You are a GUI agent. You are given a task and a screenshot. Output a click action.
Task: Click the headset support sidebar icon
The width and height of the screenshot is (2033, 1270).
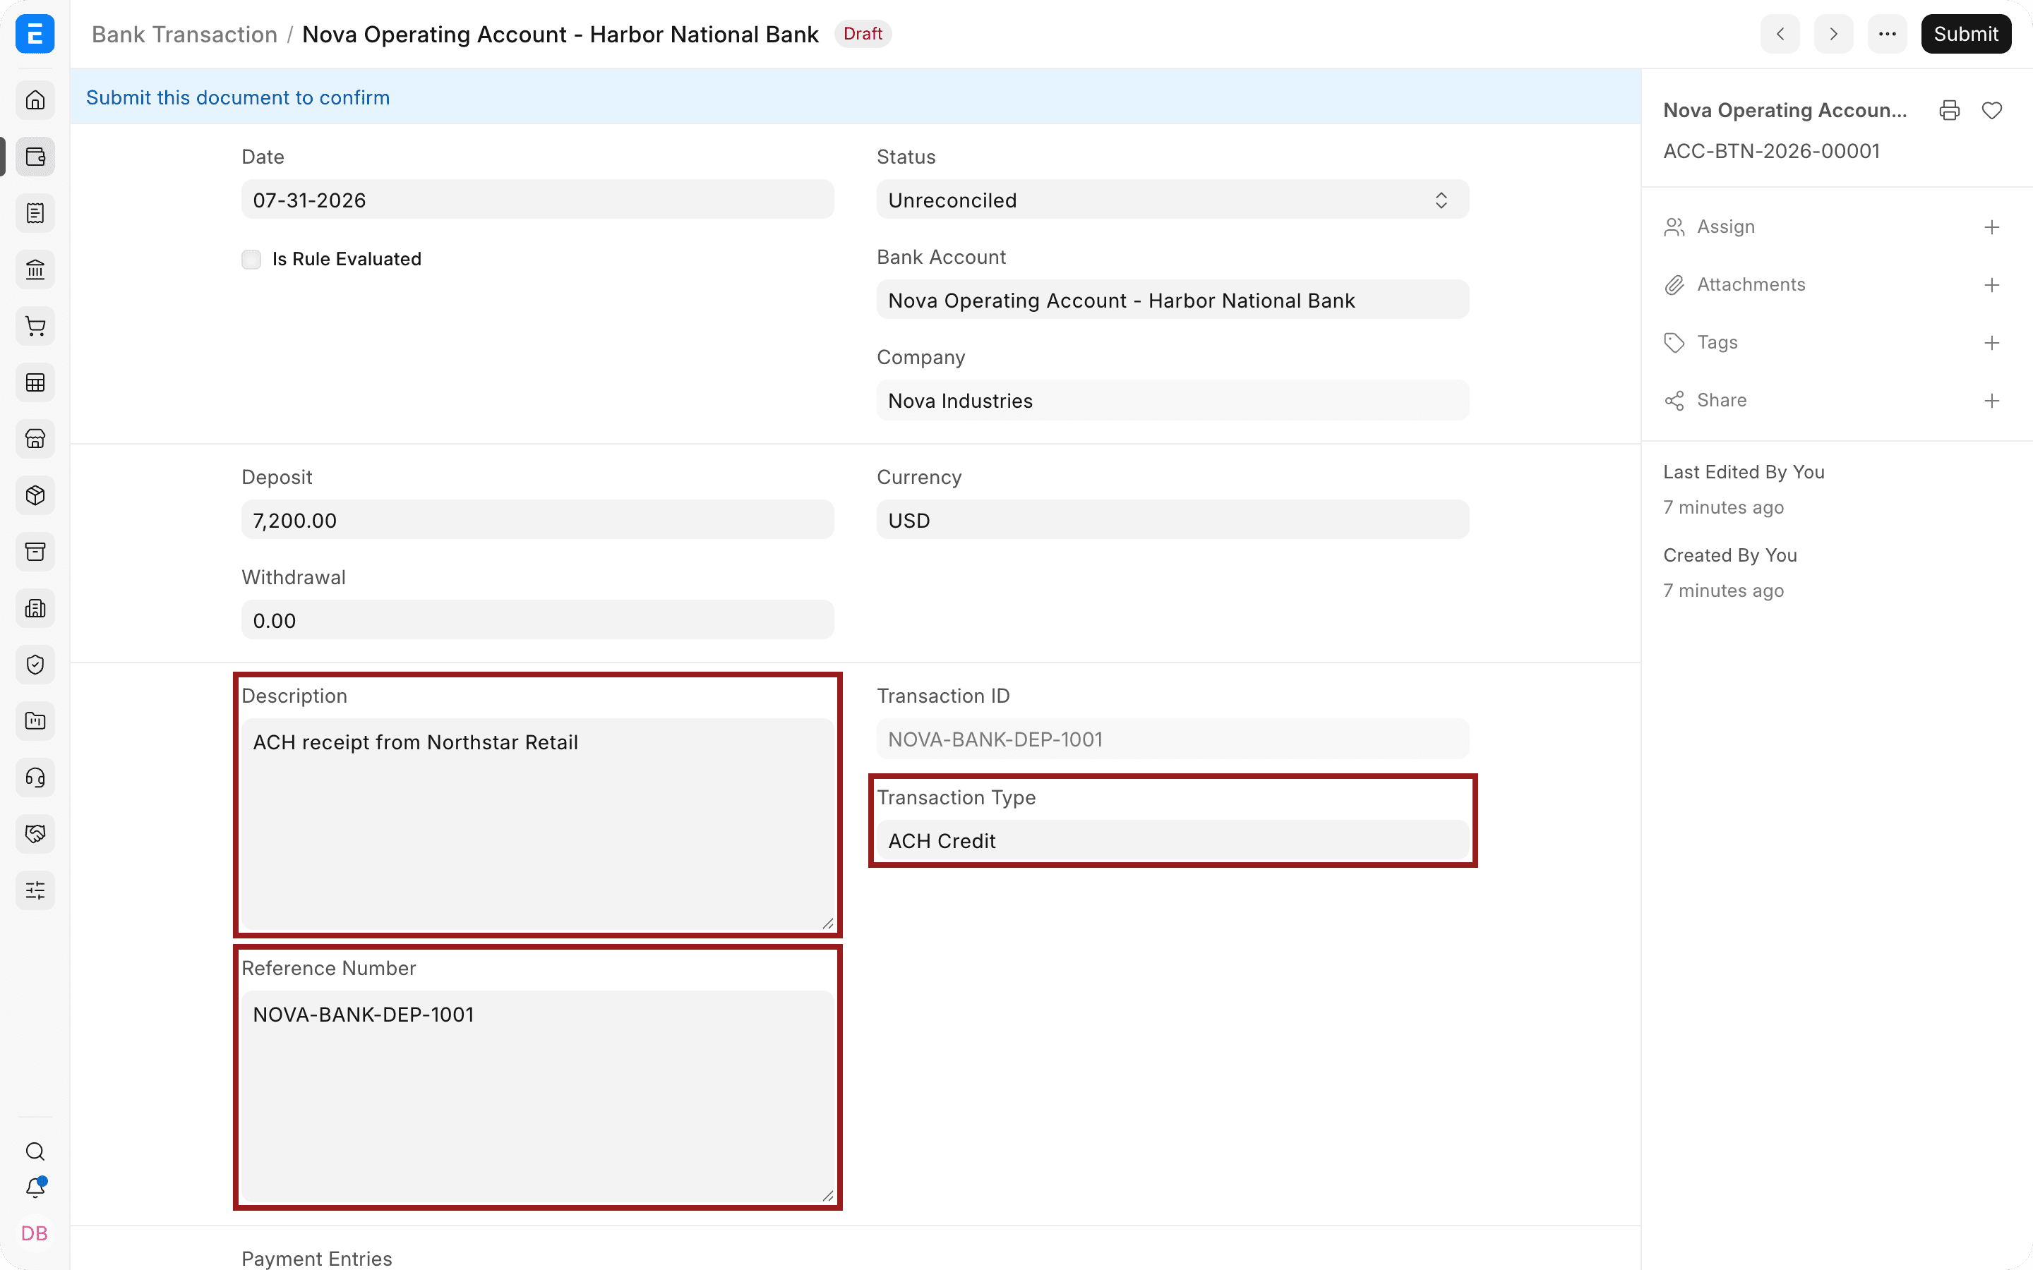(x=35, y=778)
